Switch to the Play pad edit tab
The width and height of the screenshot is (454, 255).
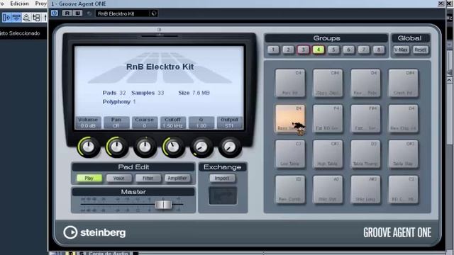[89, 178]
